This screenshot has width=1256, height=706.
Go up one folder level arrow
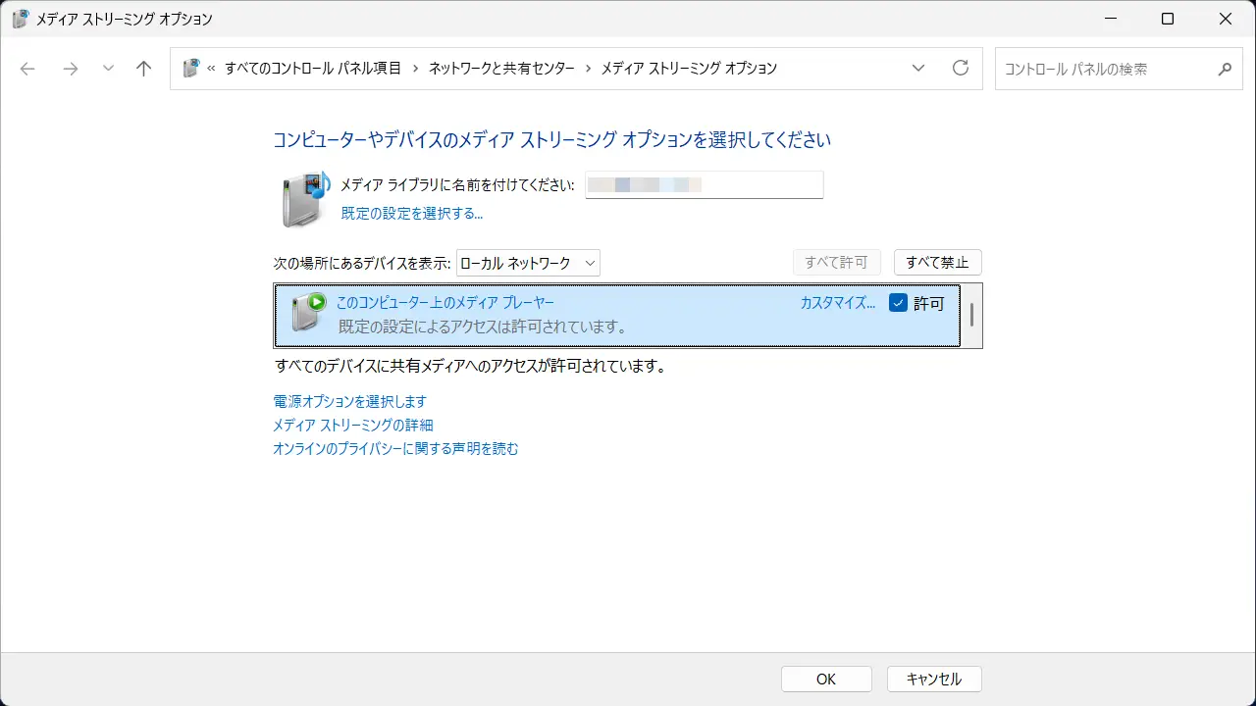point(144,69)
